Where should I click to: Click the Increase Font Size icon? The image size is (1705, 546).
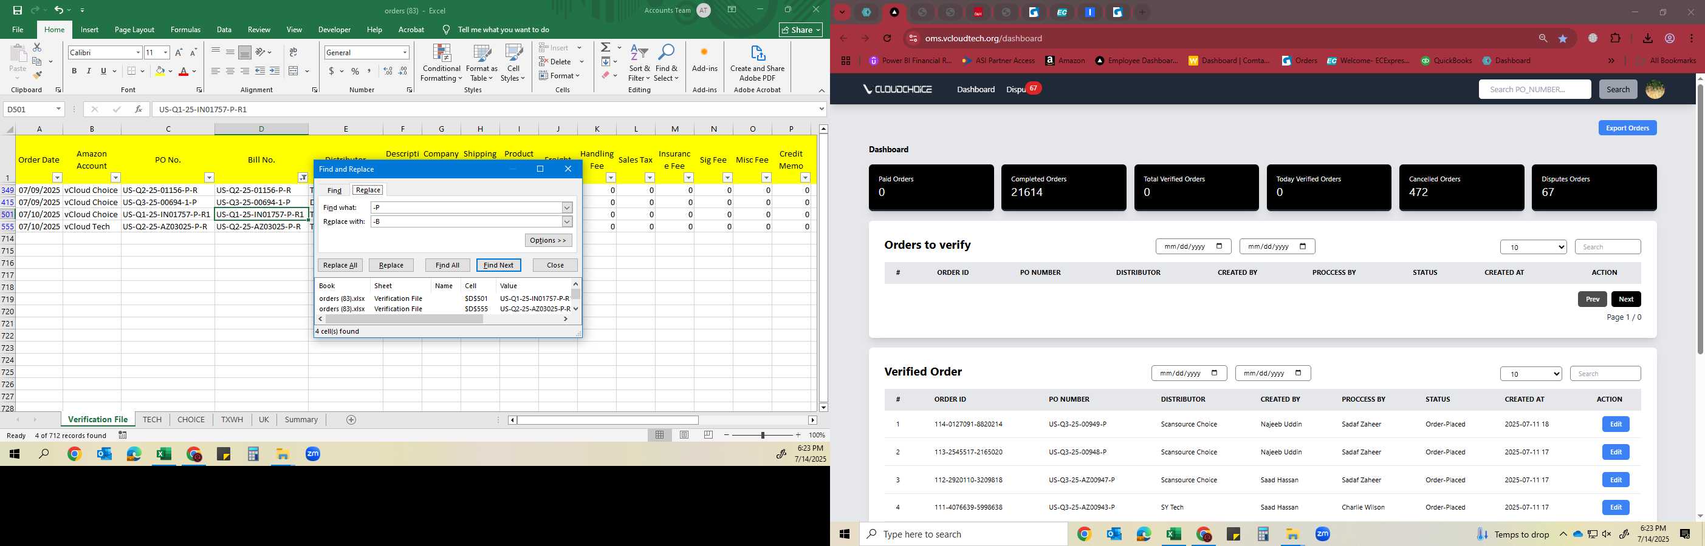click(179, 52)
